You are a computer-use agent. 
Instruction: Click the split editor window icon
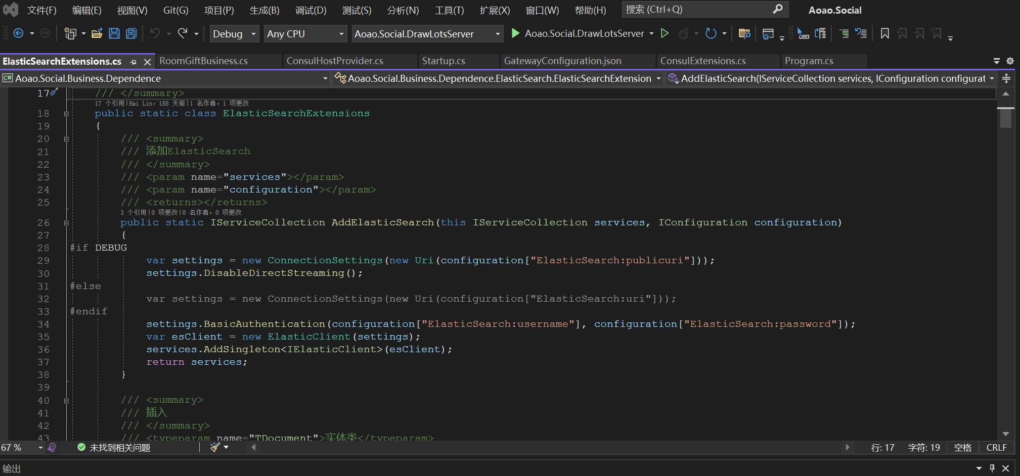pyautogui.click(x=1006, y=78)
